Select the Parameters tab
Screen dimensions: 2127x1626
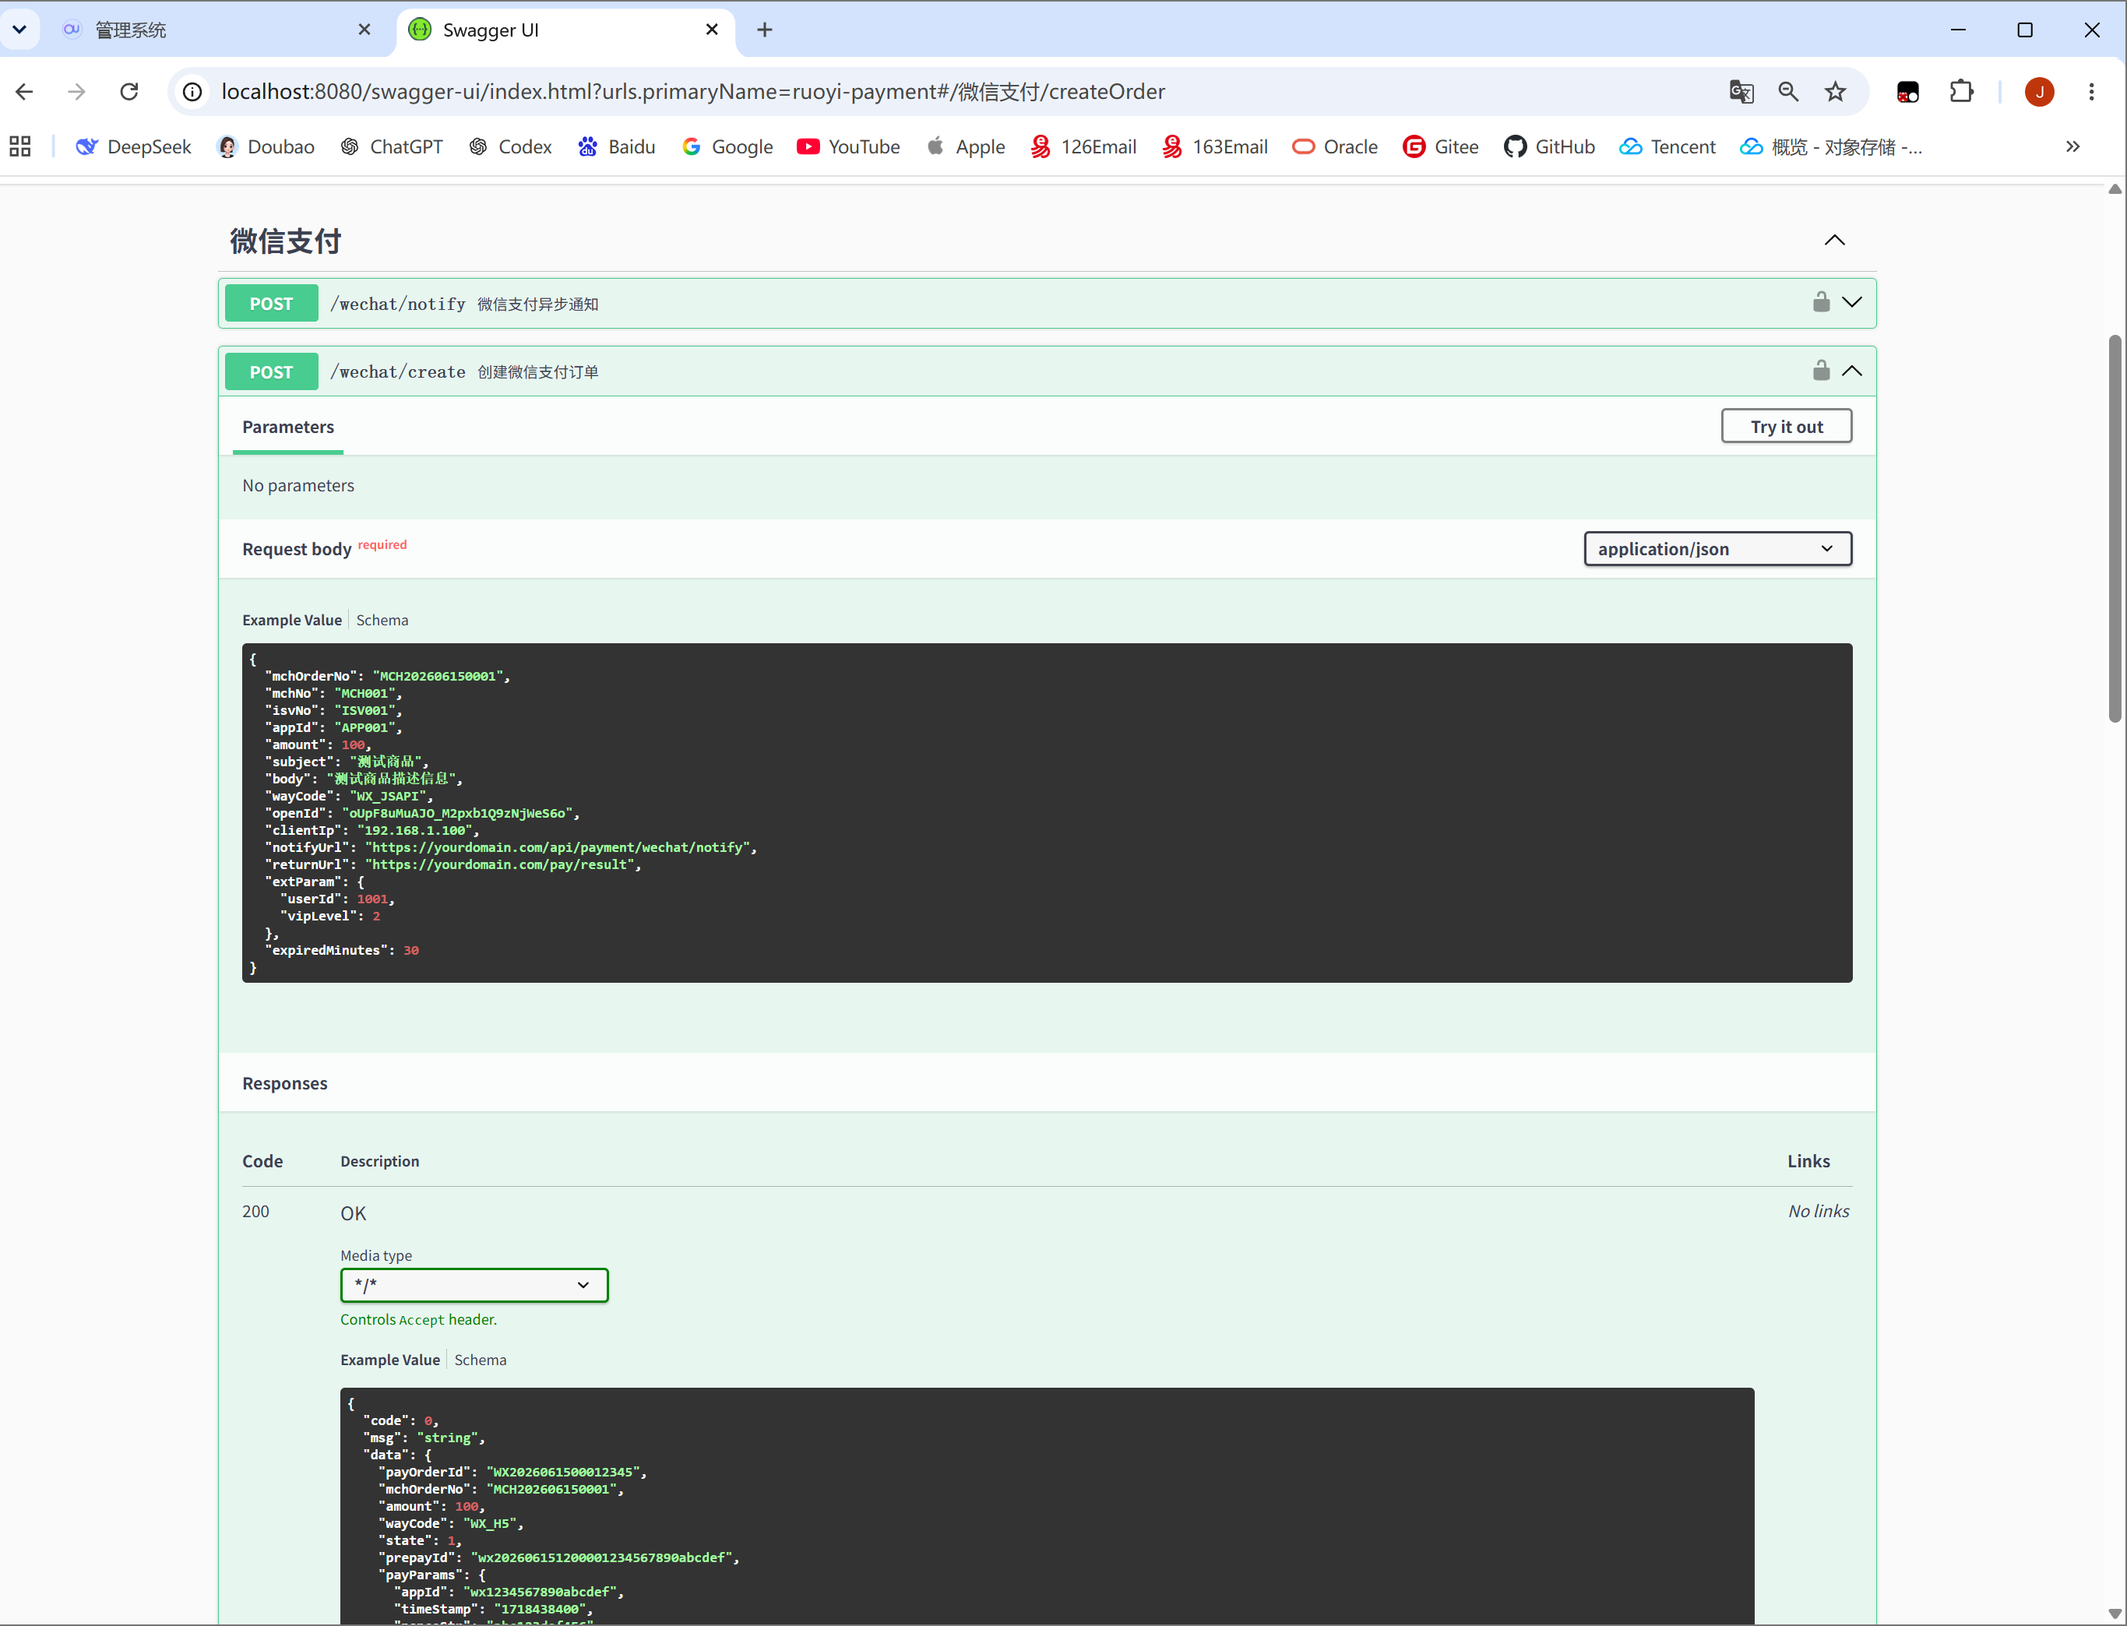(x=287, y=428)
